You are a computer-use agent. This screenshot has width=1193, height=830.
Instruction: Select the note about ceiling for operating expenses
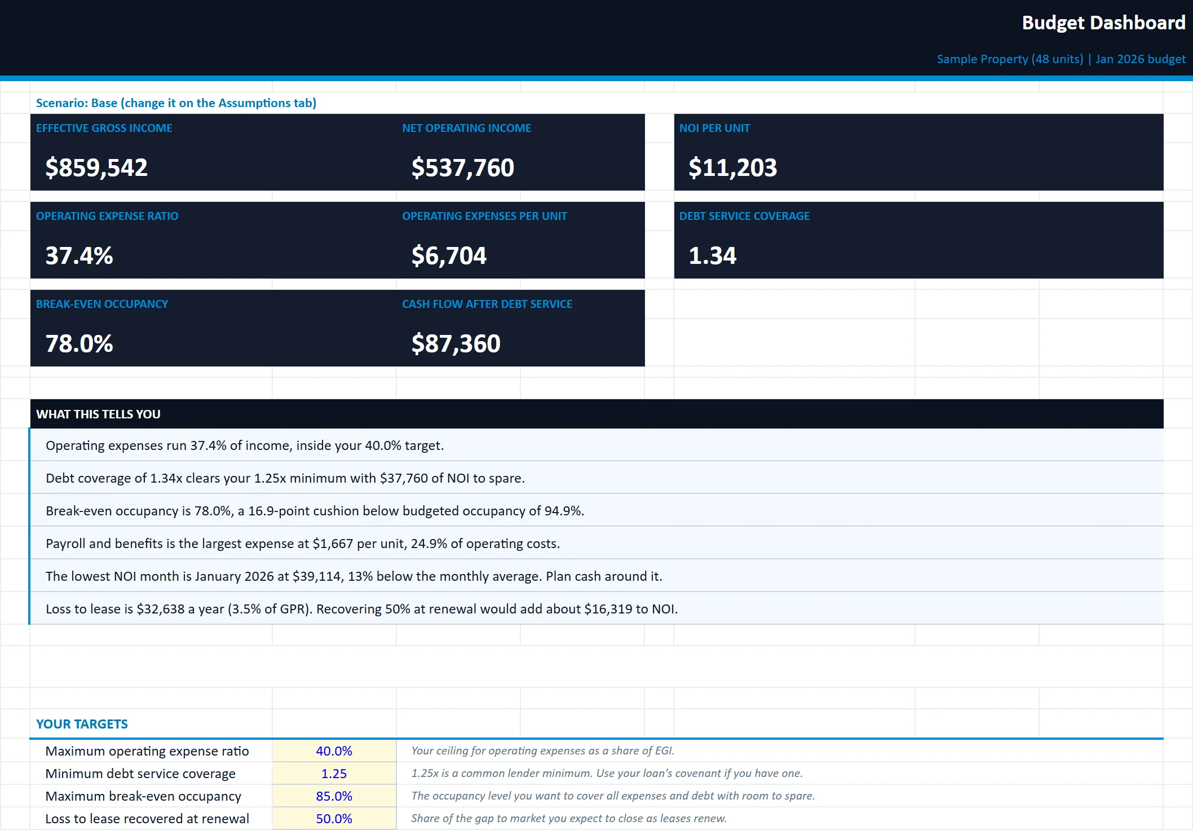click(542, 750)
